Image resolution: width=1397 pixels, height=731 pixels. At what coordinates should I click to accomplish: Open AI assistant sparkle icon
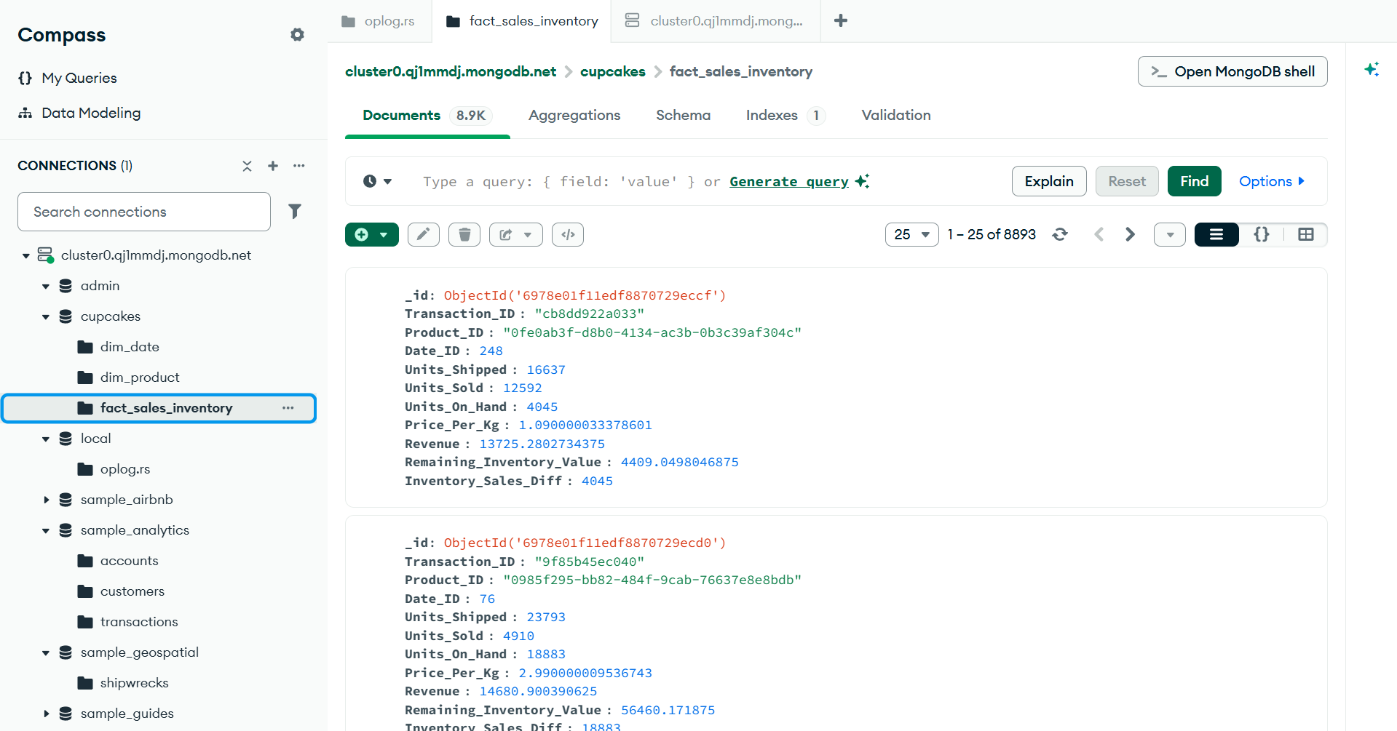pyautogui.click(x=1372, y=70)
